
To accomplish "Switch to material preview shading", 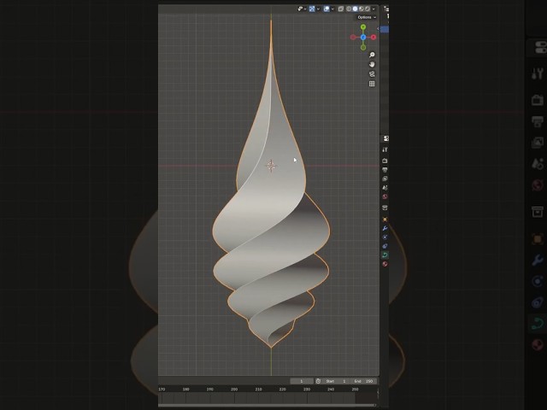I will (x=362, y=9).
